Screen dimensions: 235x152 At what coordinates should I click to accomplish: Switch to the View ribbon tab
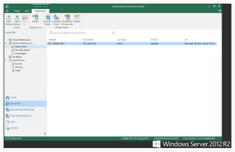pyautogui.click(x=27, y=11)
